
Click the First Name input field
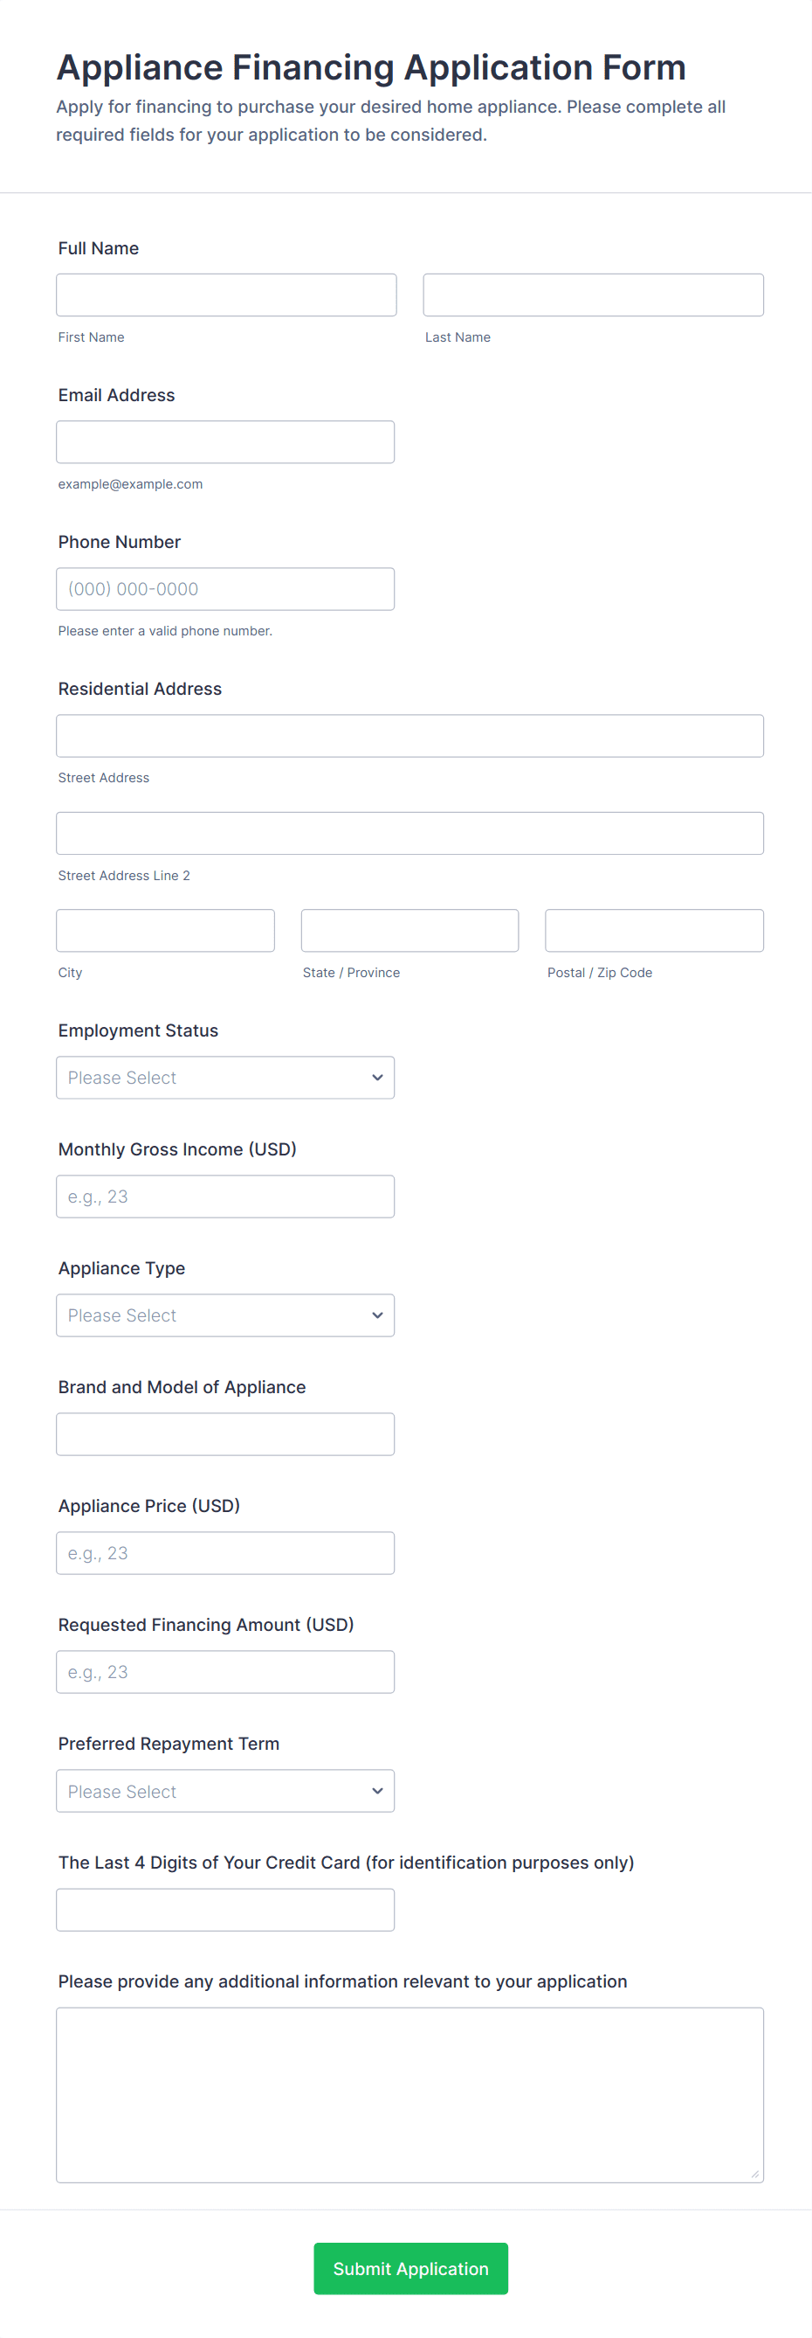pyautogui.click(x=225, y=295)
